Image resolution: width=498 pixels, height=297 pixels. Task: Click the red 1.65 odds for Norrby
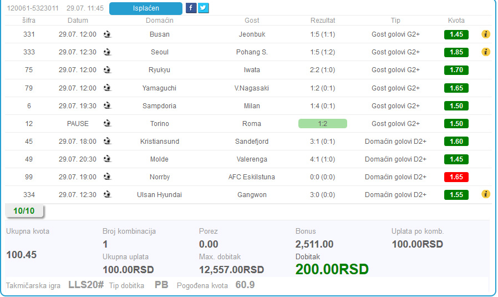[x=456, y=177]
